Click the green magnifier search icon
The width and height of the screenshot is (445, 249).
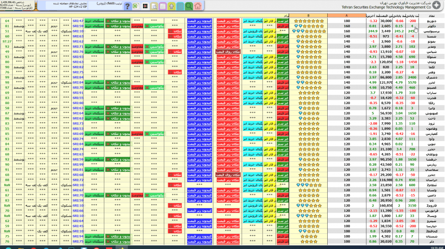[189, 6]
